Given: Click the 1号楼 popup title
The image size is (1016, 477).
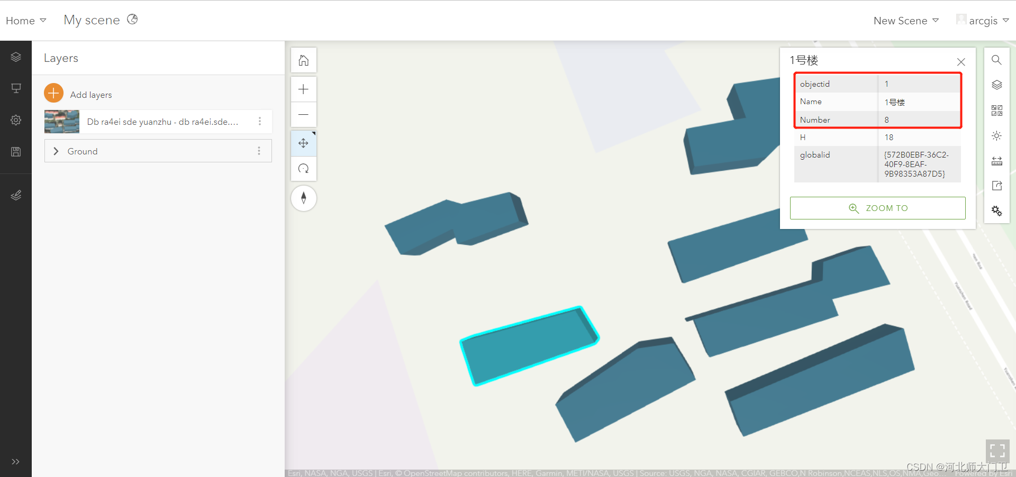Looking at the screenshot, I should click(804, 60).
